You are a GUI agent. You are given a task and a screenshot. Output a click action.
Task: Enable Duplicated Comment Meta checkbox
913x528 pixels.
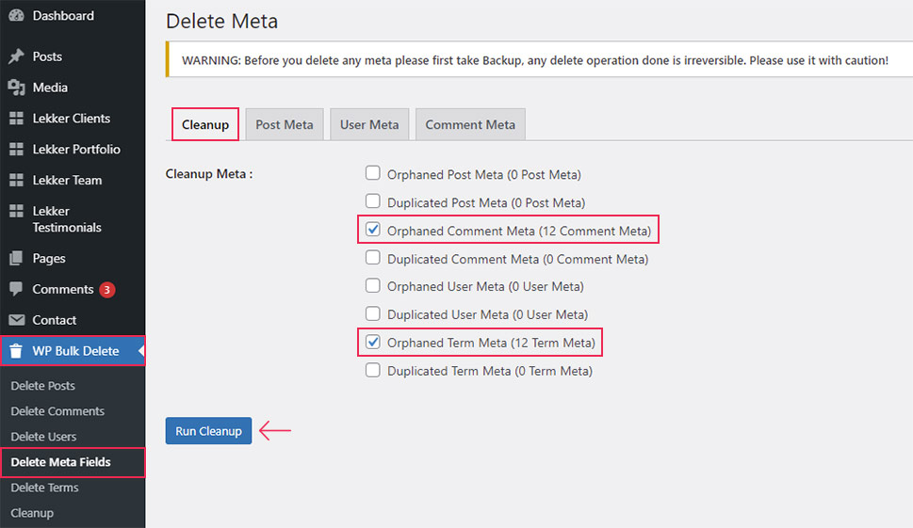[x=373, y=258]
